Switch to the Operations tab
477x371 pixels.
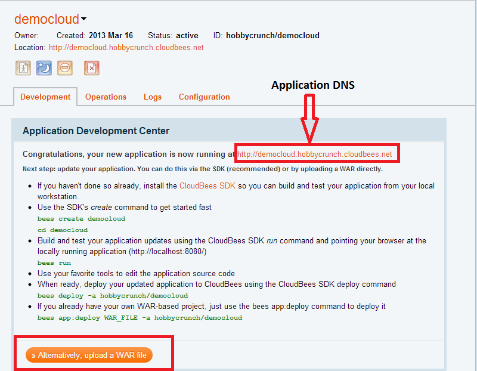pyautogui.click(x=106, y=97)
